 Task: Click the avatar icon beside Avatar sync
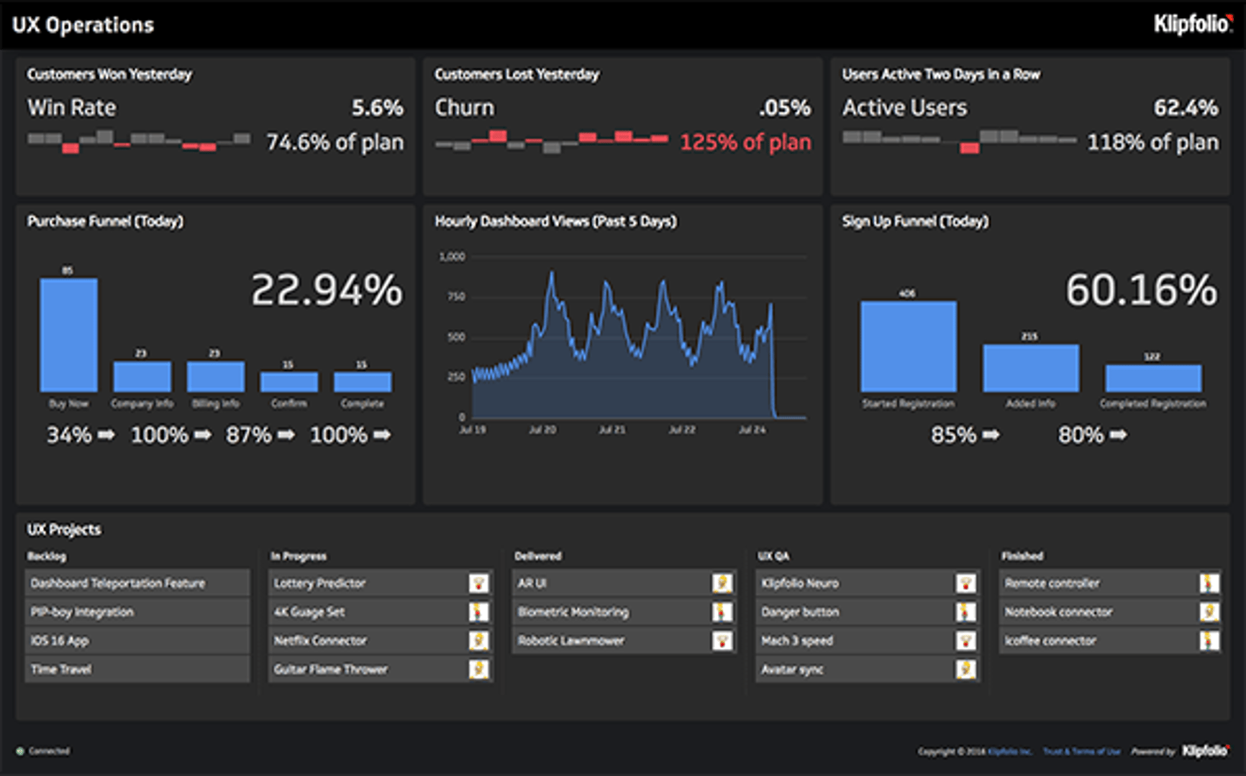tap(965, 669)
